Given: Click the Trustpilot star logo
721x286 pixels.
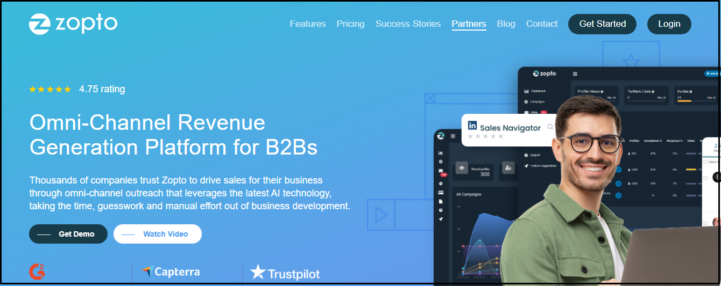Looking at the screenshot, I should 285,273.
